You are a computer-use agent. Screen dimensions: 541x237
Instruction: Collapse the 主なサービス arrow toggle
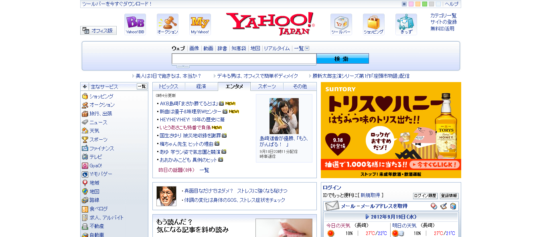tap(85, 86)
